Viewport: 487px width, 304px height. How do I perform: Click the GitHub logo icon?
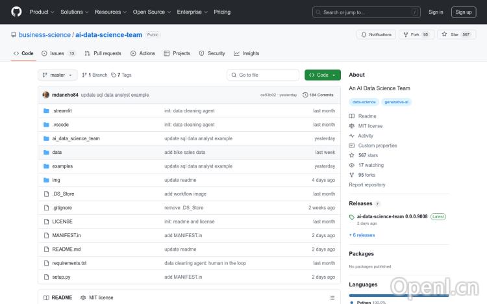[16, 12]
